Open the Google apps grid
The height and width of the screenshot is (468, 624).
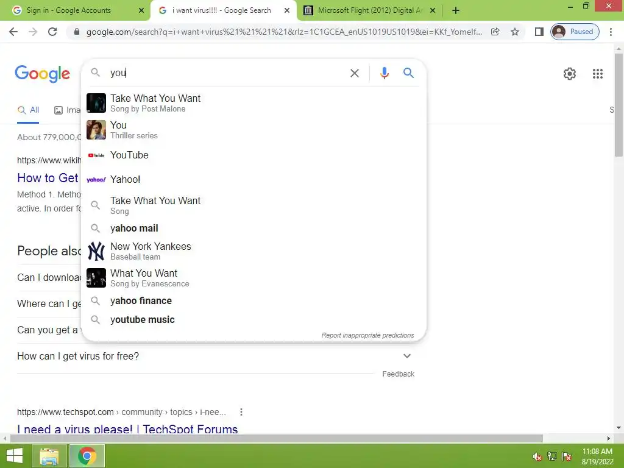click(597, 74)
